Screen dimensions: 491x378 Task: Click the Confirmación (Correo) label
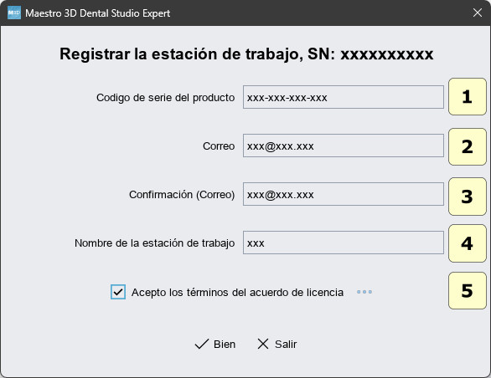click(x=182, y=195)
